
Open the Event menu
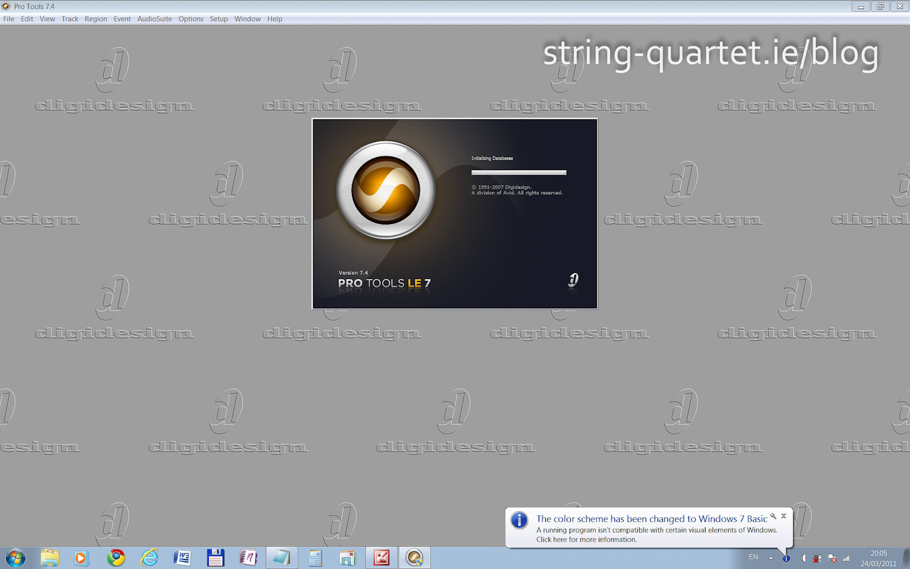point(122,19)
